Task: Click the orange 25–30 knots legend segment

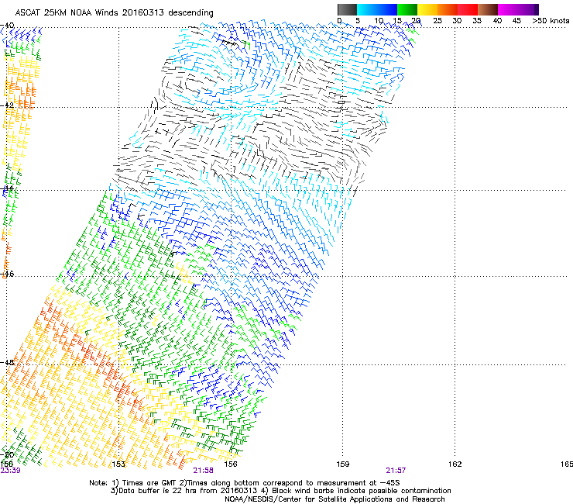Action: click(x=448, y=9)
